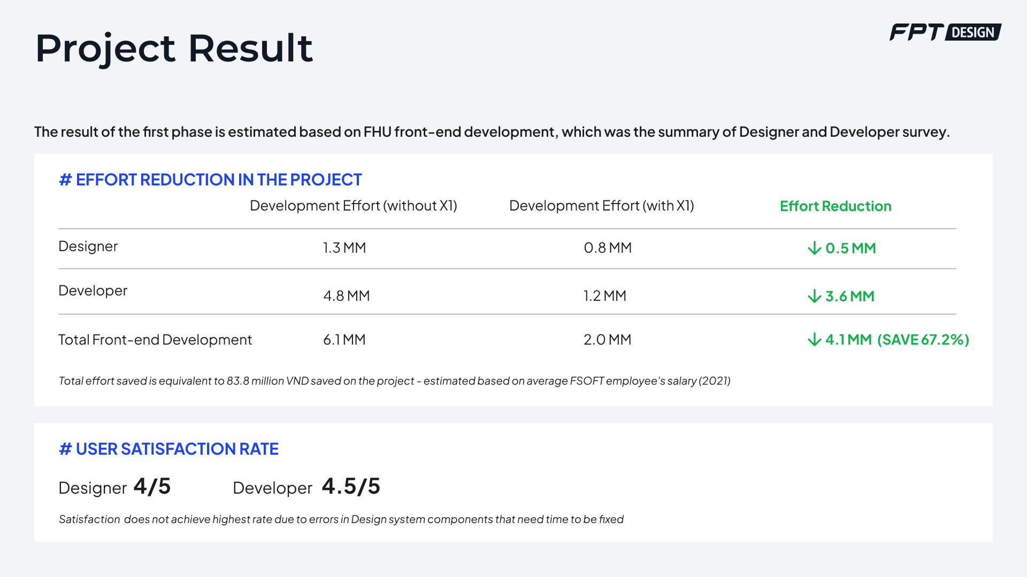The image size is (1027, 577).
Task: Select the Developer 4.8 MM value
Action: 346,296
